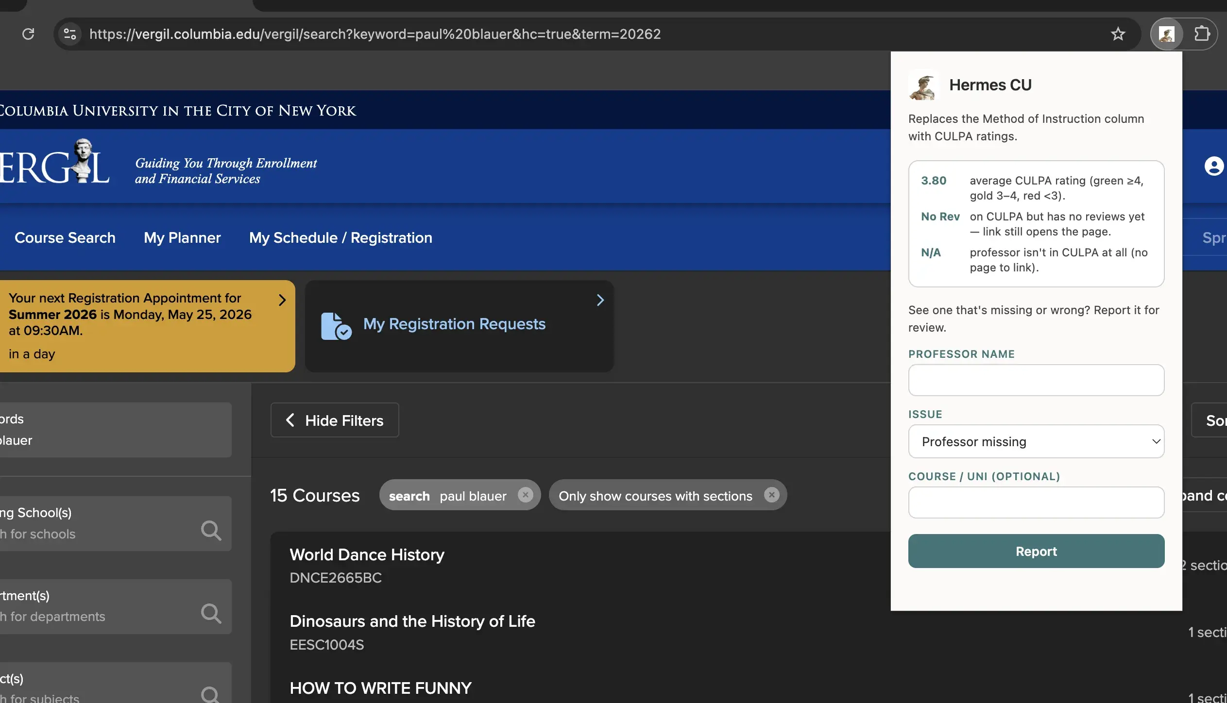1227x703 pixels.
Task: Click the '3.80' sample rating in legend
Action: [x=934, y=181]
